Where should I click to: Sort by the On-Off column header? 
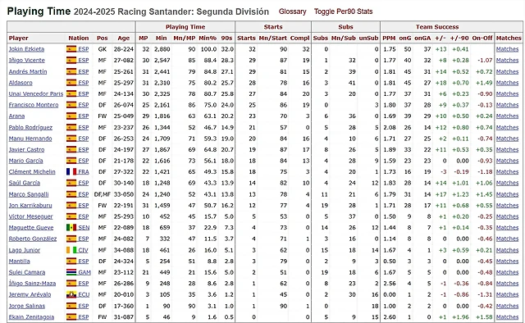coord(482,39)
